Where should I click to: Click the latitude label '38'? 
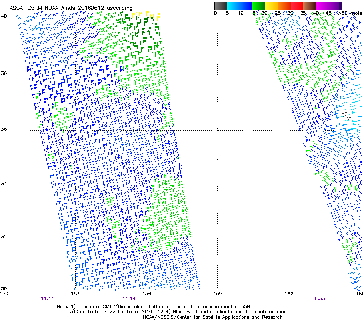(x=4, y=74)
